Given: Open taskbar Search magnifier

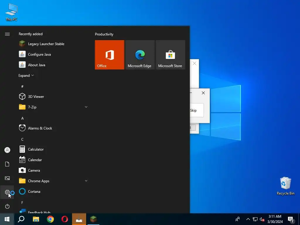Looking at the screenshot, I should (21, 219).
